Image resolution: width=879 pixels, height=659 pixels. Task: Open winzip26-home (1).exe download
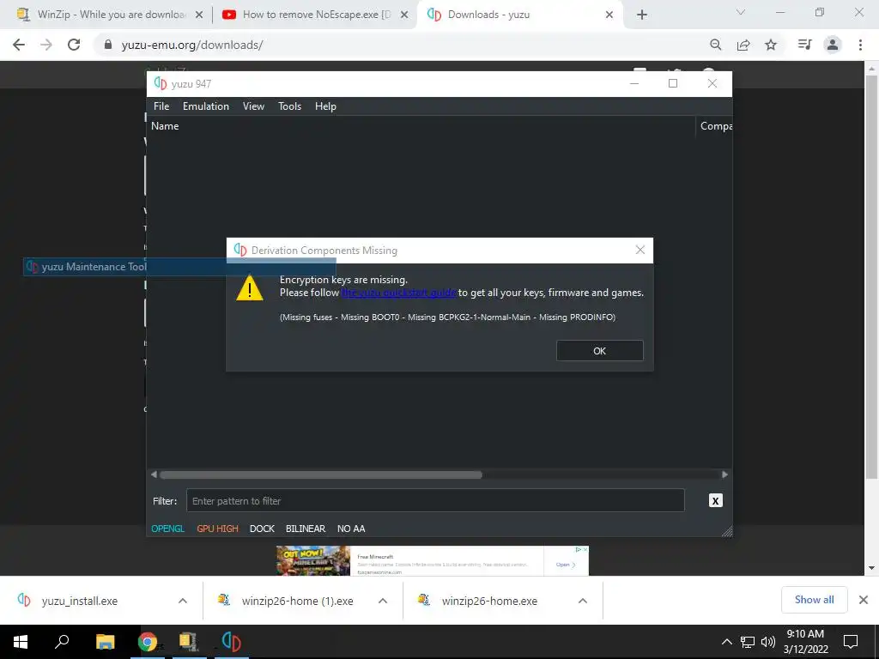click(297, 601)
